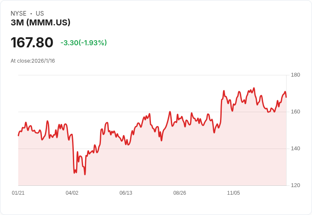Select the 140 y-axis label
This screenshot has height=215, width=312.
point(295,149)
